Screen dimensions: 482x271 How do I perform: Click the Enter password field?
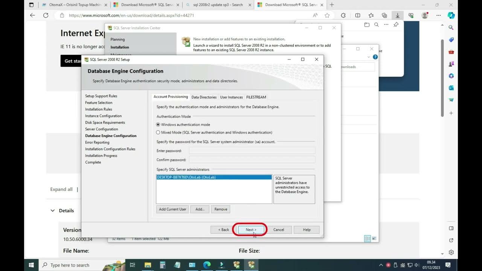(x=252, y=151)
